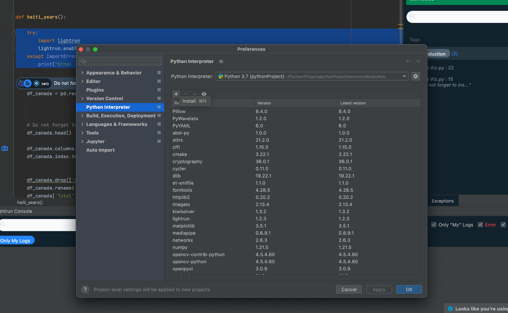Select the cryptography package row
508x313 pixels.
click(x=296, y=161)
